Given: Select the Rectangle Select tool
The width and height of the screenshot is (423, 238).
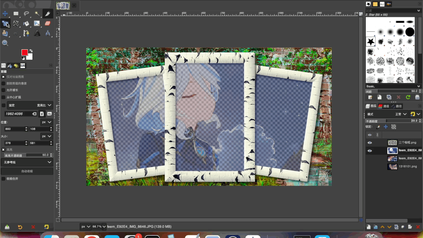Looking at the screenshot, I should point(16,13).
